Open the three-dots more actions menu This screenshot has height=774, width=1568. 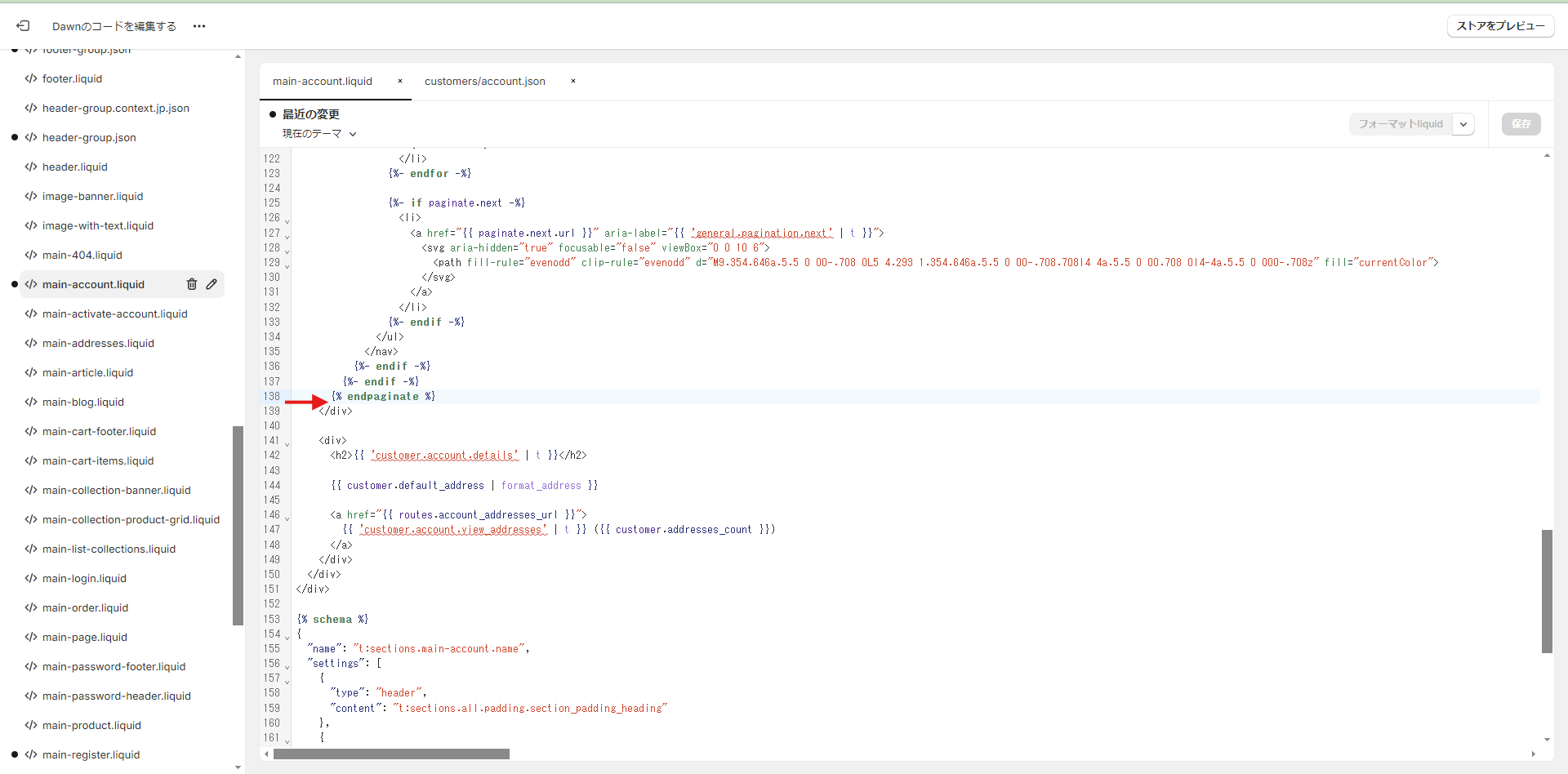[x=199, y=26]
